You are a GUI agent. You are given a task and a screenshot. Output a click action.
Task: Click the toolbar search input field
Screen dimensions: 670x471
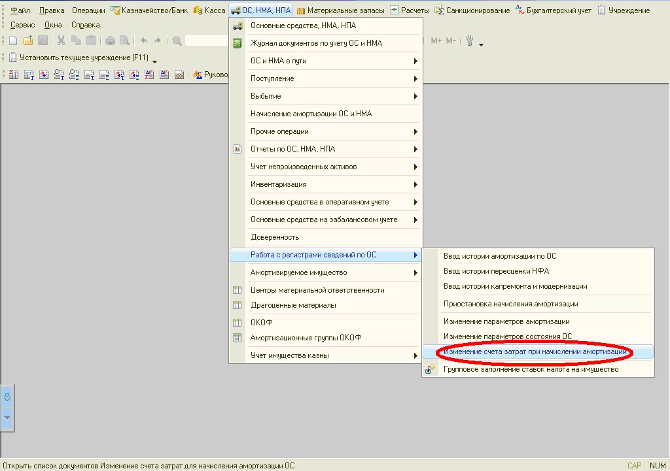click(x=207, y=41)
